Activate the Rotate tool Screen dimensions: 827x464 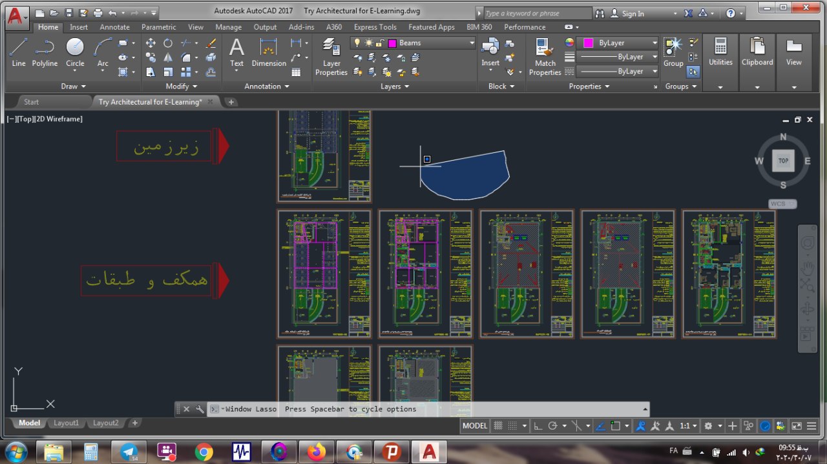168,43
